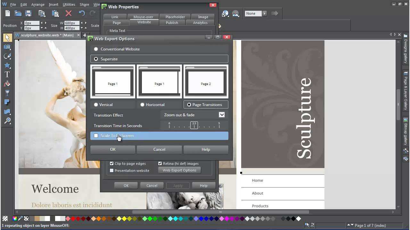Select the Conventional Website radio button
The width and height of the screenshot is (410, 230).
coord(96,49)
